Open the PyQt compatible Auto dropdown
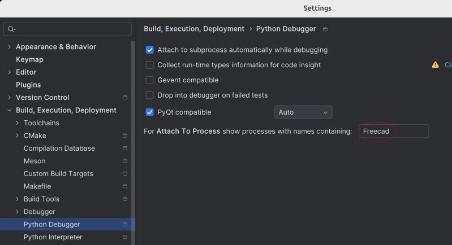452x245 pixels. 303,112
